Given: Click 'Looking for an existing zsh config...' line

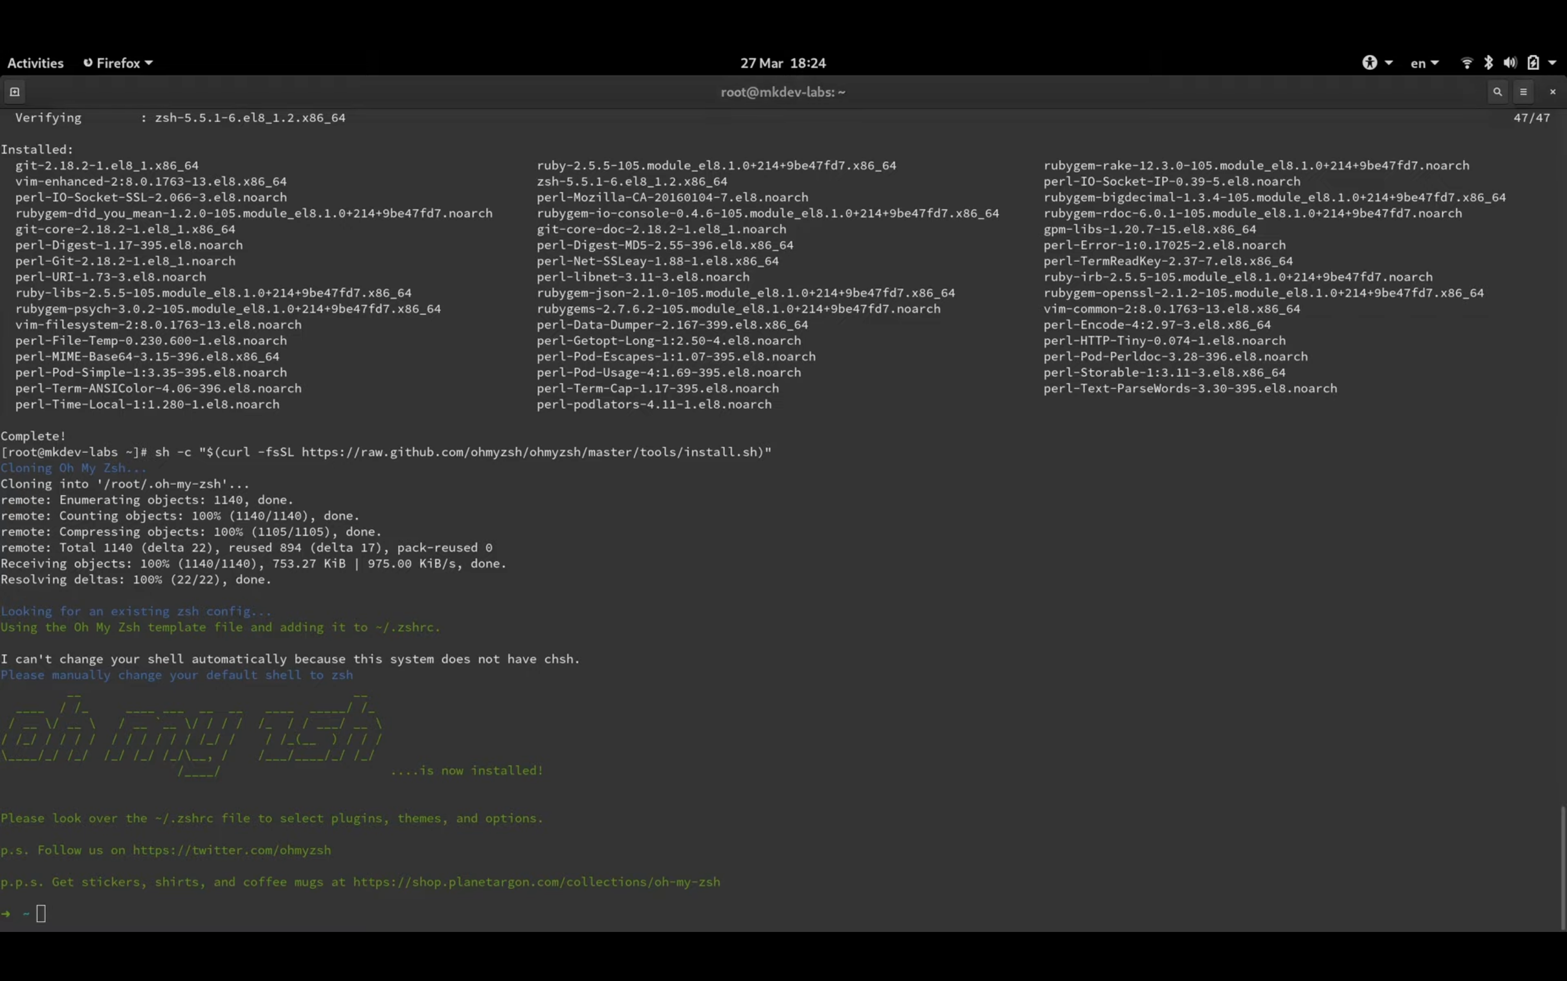Looking at the screenshot, I should click(x=135, y=611).
